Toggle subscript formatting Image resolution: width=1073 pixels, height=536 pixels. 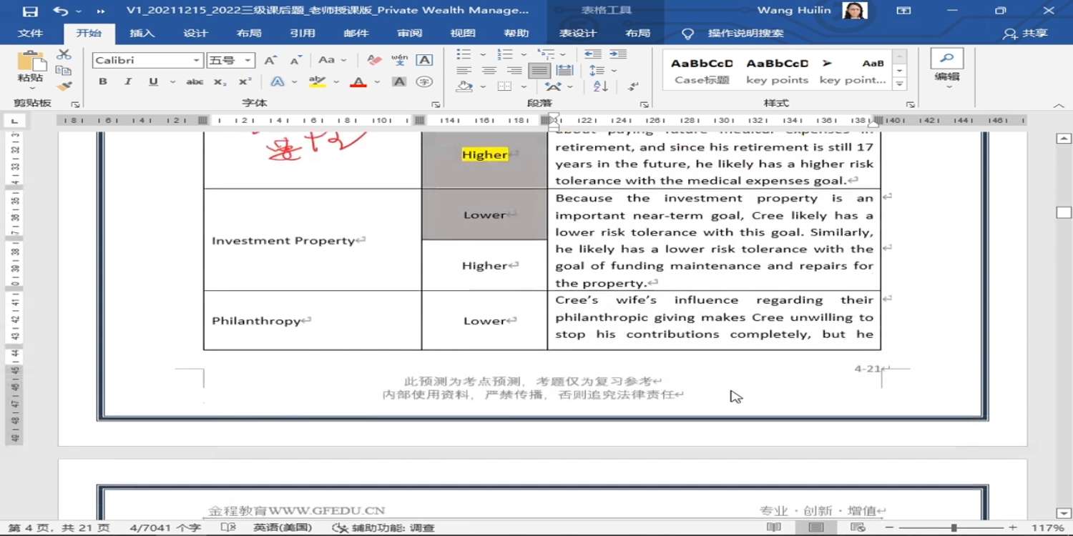coord(220,81)
